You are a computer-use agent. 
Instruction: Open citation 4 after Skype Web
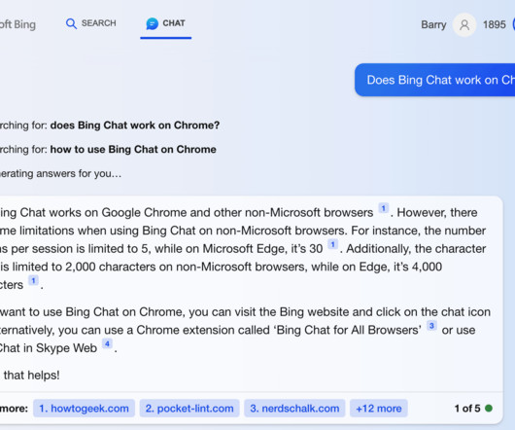[108, 343]
